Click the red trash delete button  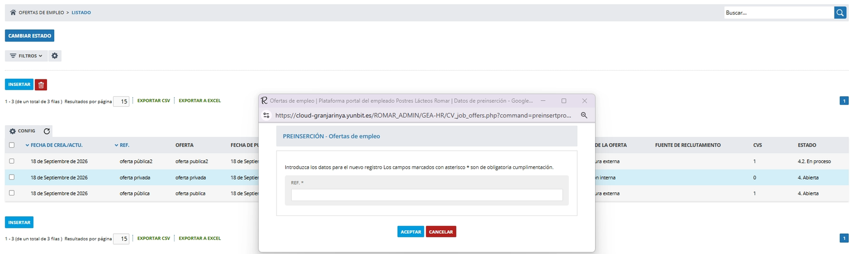(41, 85)
